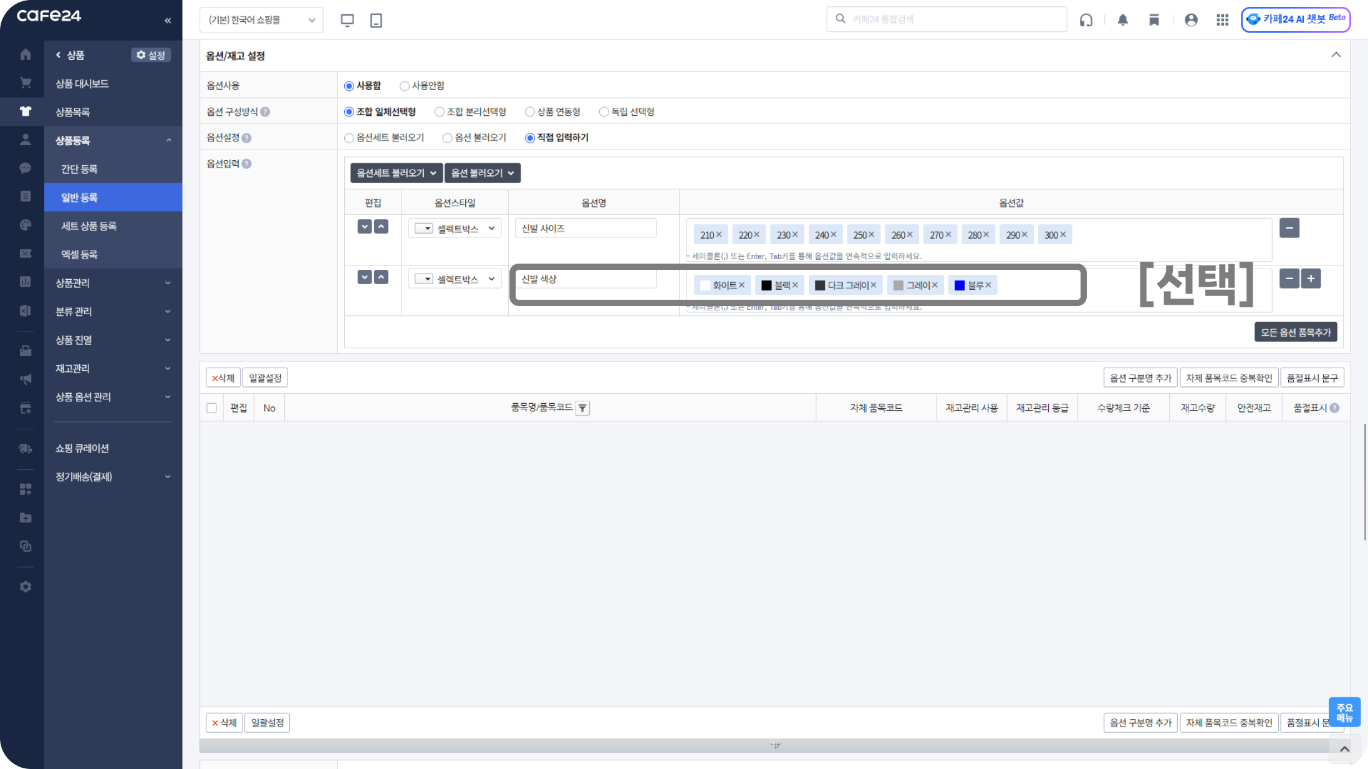Screen dimensions: 1368x769
Task: Click the filter icon beside 품목명/품목코드
Action: coord(582,408)
